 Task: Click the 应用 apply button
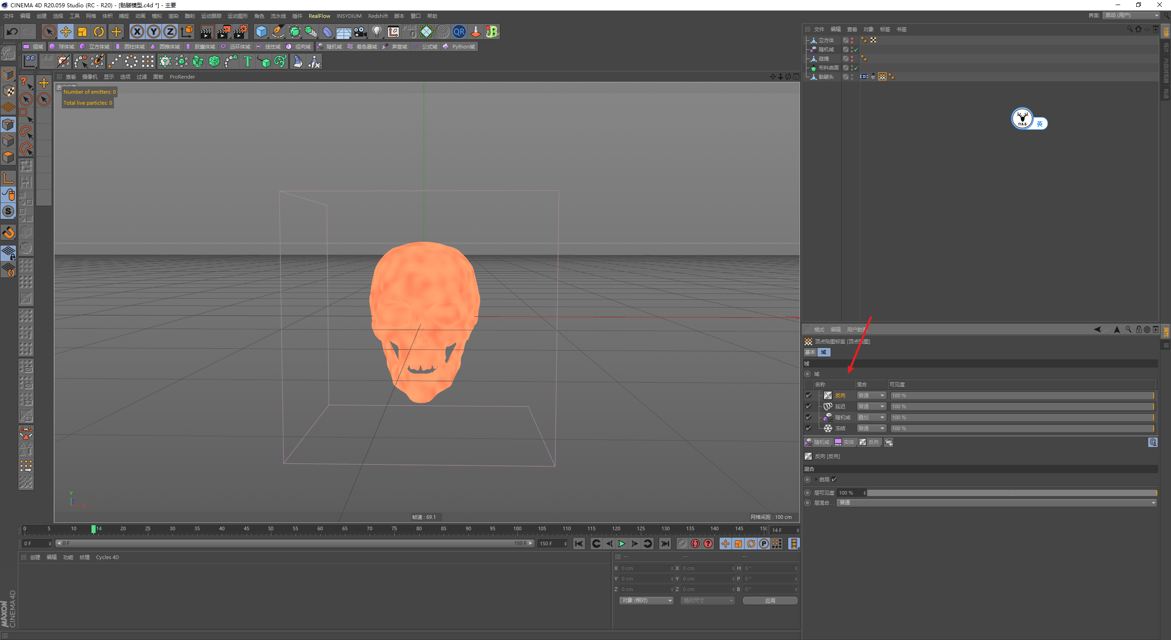coord(770,601)
